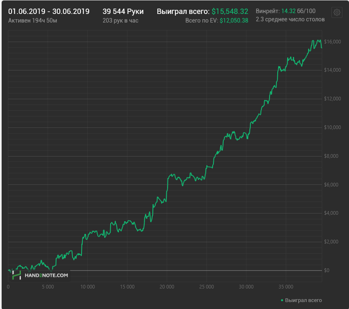Click the $16,000 y-axis label

click(333, 41)
